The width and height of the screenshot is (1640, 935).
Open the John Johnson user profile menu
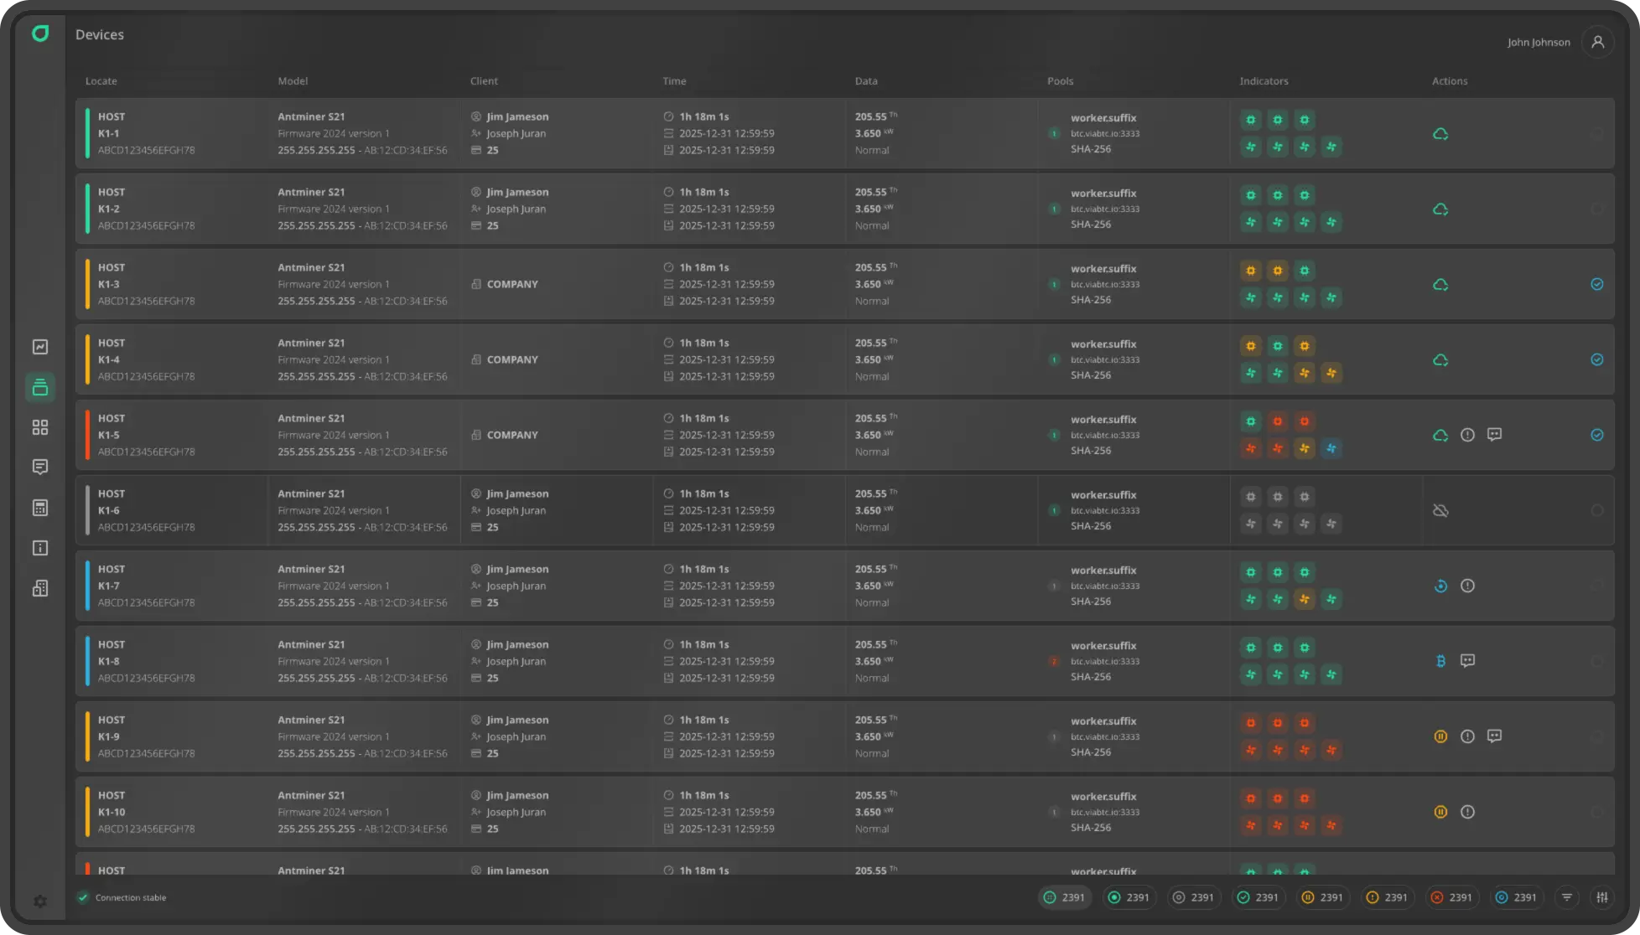tap(1598, 42)
